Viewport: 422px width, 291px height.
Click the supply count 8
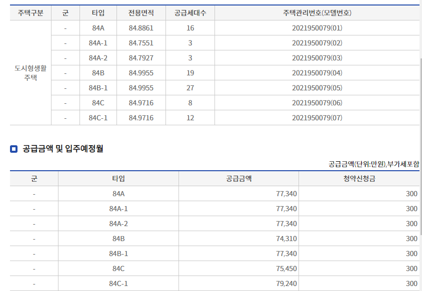point(190,103)
